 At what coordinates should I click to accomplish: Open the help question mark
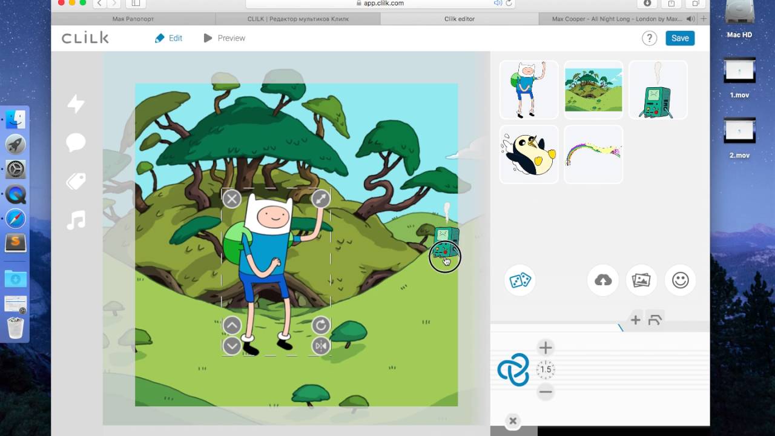649,38
